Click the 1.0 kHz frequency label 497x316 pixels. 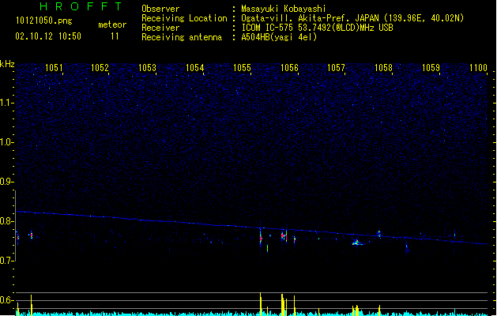[x=6, y=142]
